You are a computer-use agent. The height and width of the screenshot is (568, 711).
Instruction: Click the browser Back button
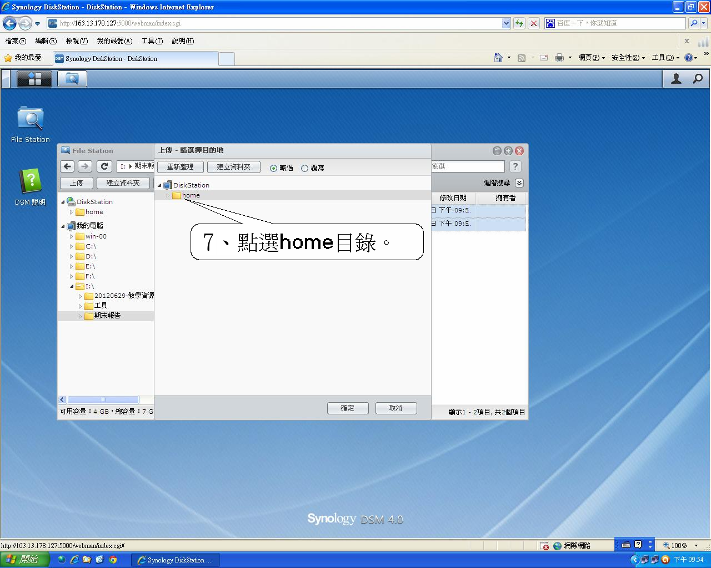pyautogui.click(x=9, y=23)
